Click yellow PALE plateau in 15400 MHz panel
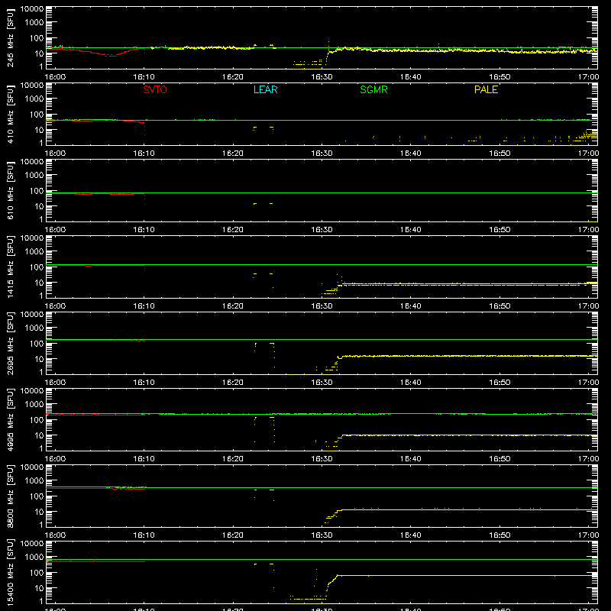Viewport: 611px width, 611px height. click(x=467, y=575)
